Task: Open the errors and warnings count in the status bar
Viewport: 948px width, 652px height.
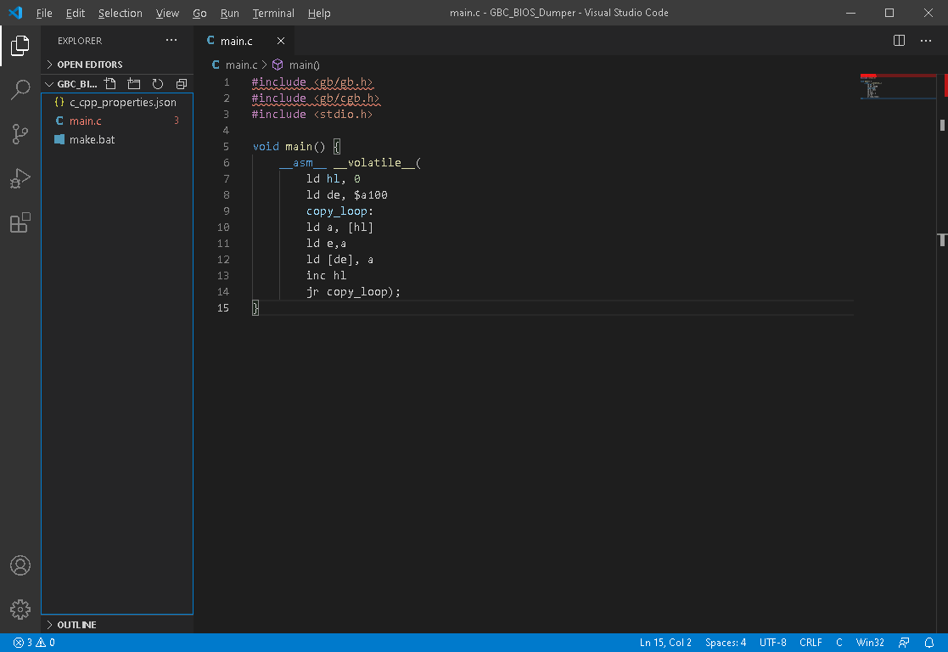Action: click(34, 643)
